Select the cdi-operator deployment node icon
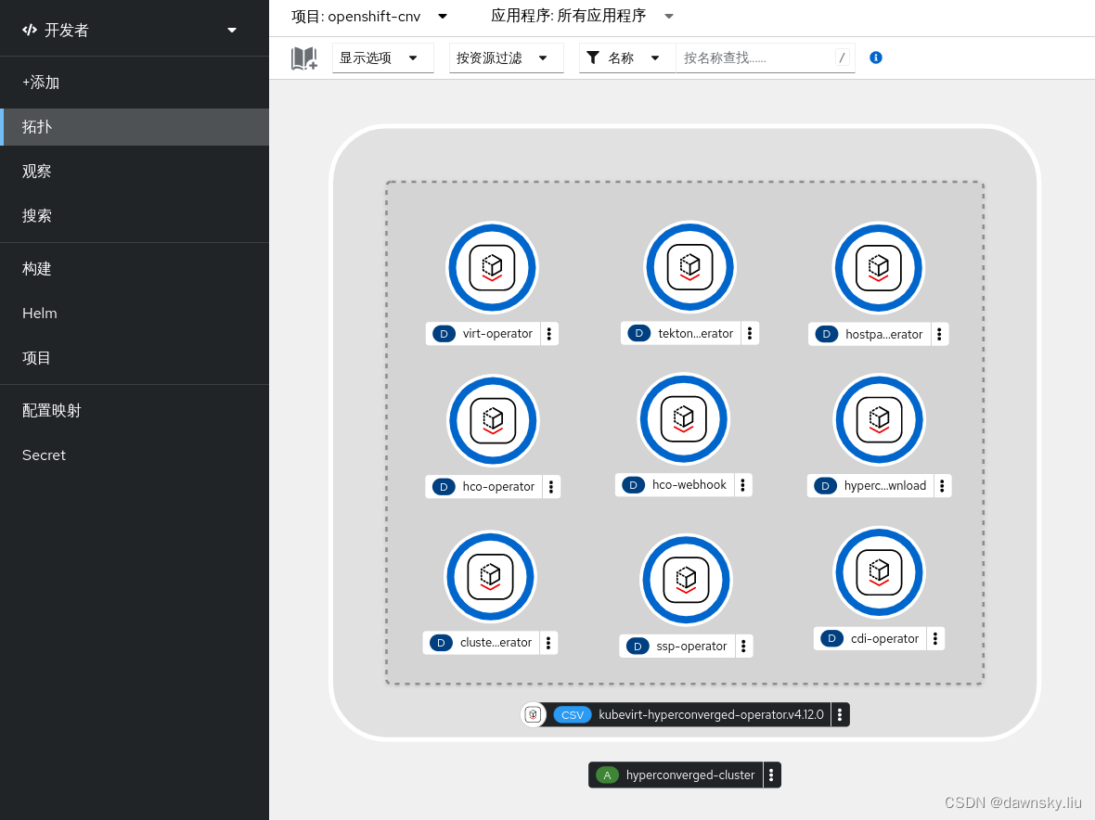 point(878,572)
